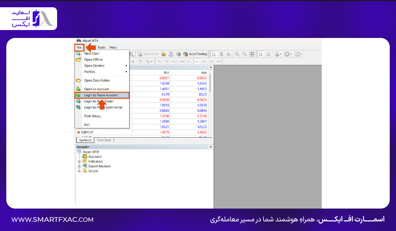This screenshot has width=396, height=231.
Task: Click the zoom out magnifier icon
Action: tap(245, 54)
